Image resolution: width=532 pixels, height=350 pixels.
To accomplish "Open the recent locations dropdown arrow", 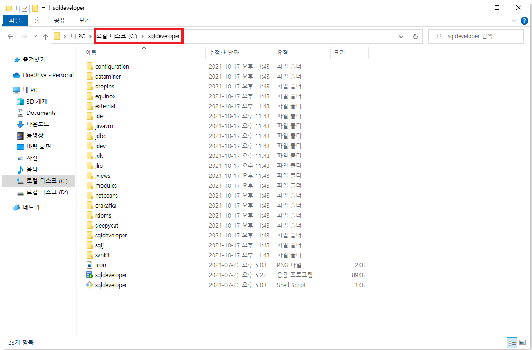I will (35, 36).
